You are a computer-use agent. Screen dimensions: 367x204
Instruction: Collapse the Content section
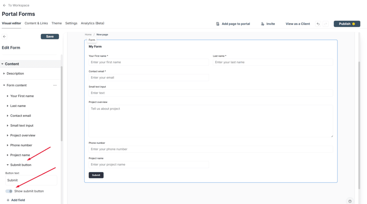point(3,64)
